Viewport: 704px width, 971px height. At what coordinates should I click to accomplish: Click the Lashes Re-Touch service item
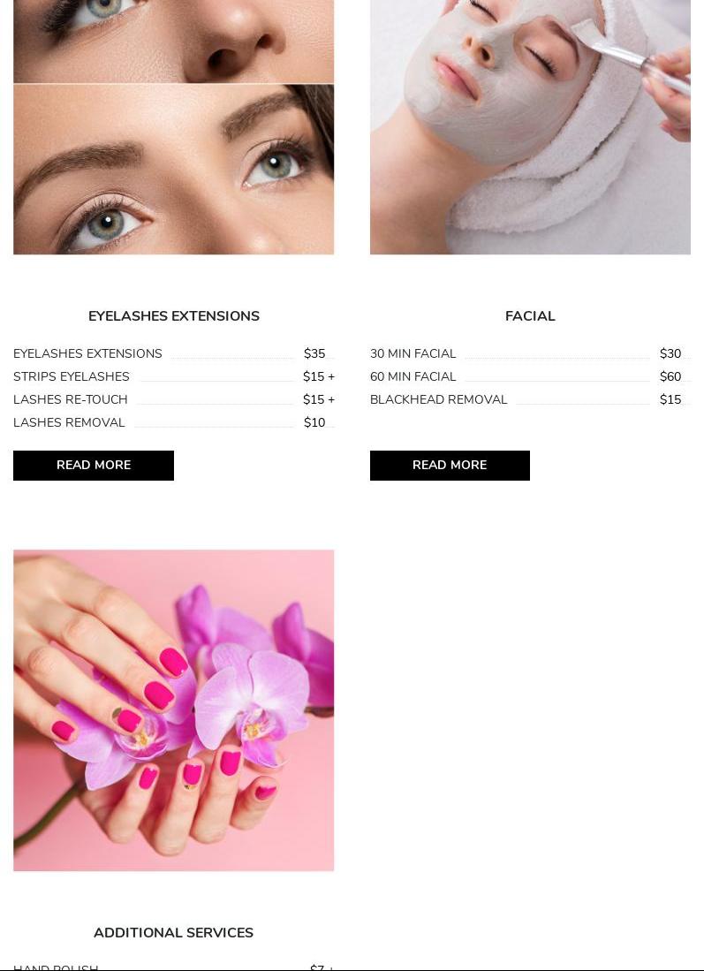click(x=70, y=399)
